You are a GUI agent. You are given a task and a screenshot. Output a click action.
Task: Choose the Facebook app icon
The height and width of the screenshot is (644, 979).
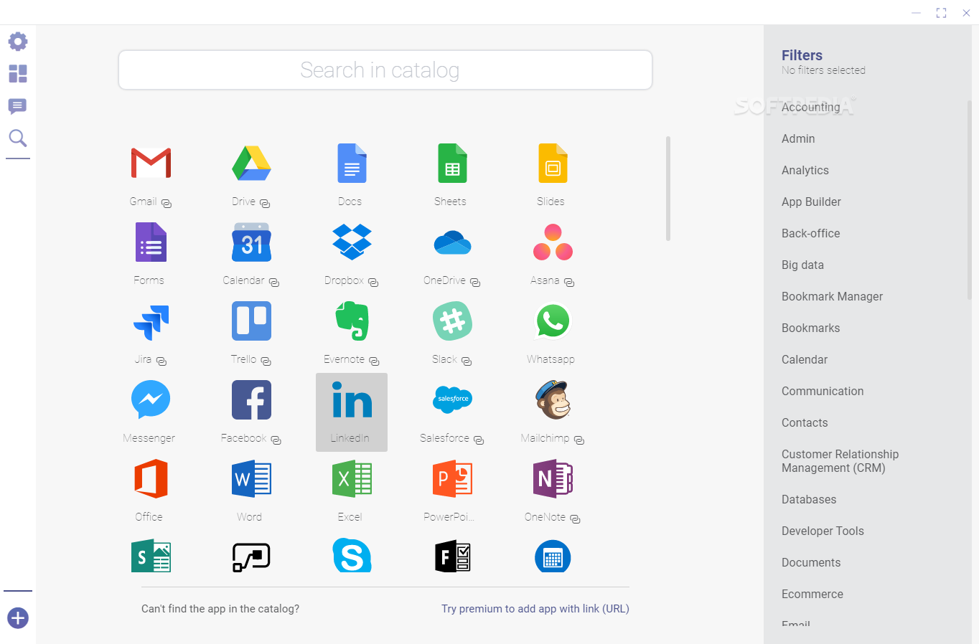click(x=251, y=399)
